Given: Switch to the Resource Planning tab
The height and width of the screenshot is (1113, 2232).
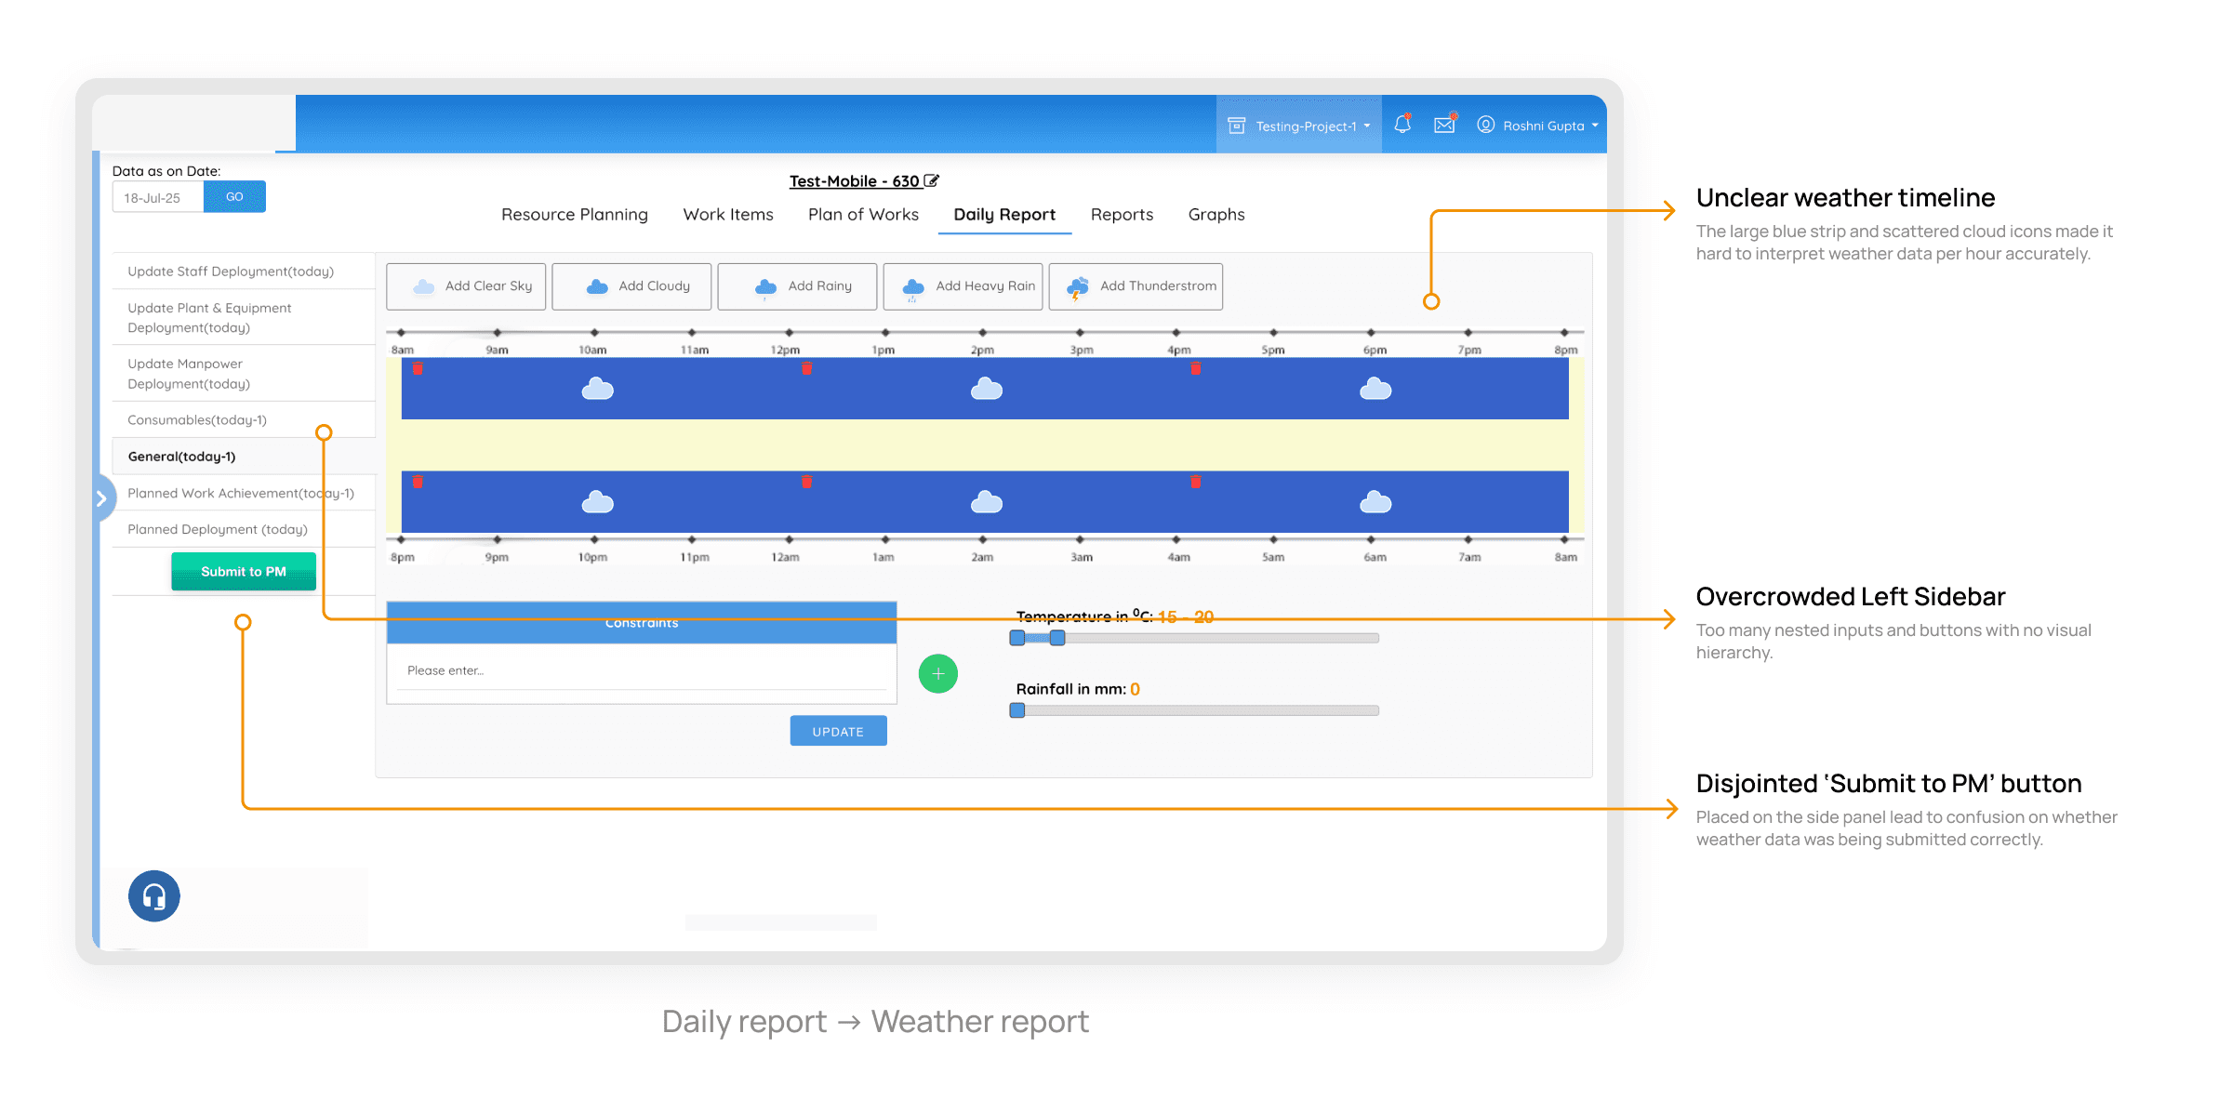Looking at the screenshot, I should 574,215.
